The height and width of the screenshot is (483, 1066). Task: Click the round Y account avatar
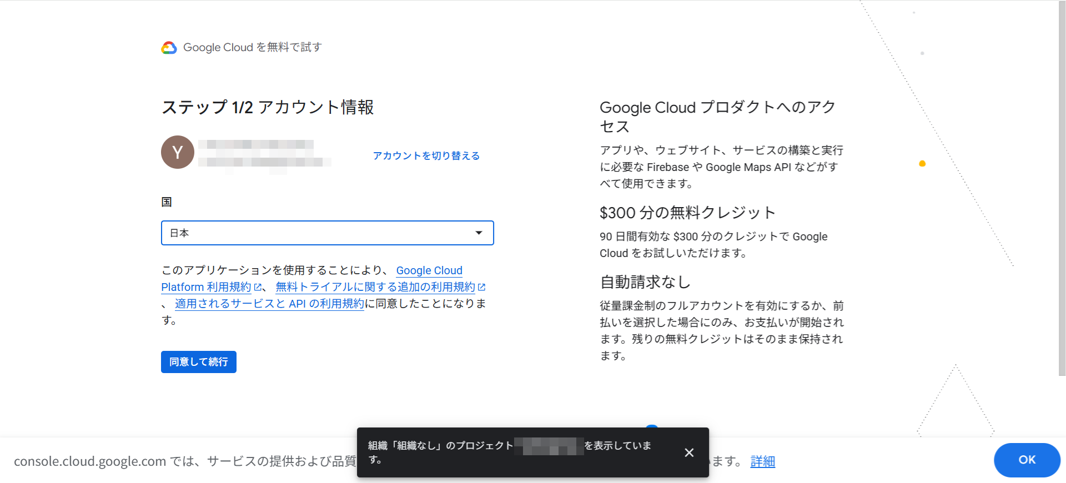tap(178, 152)
